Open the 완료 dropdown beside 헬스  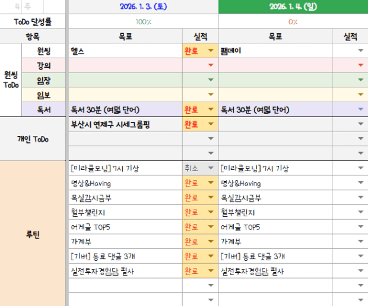point(211,51)
